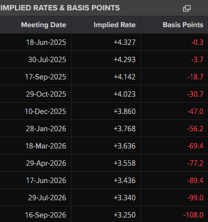Select meeting date 17-Jun-2026
Image resolution: width=208 pixels, height=222 pixels.
pyautogui.click(x=46, y=181)
